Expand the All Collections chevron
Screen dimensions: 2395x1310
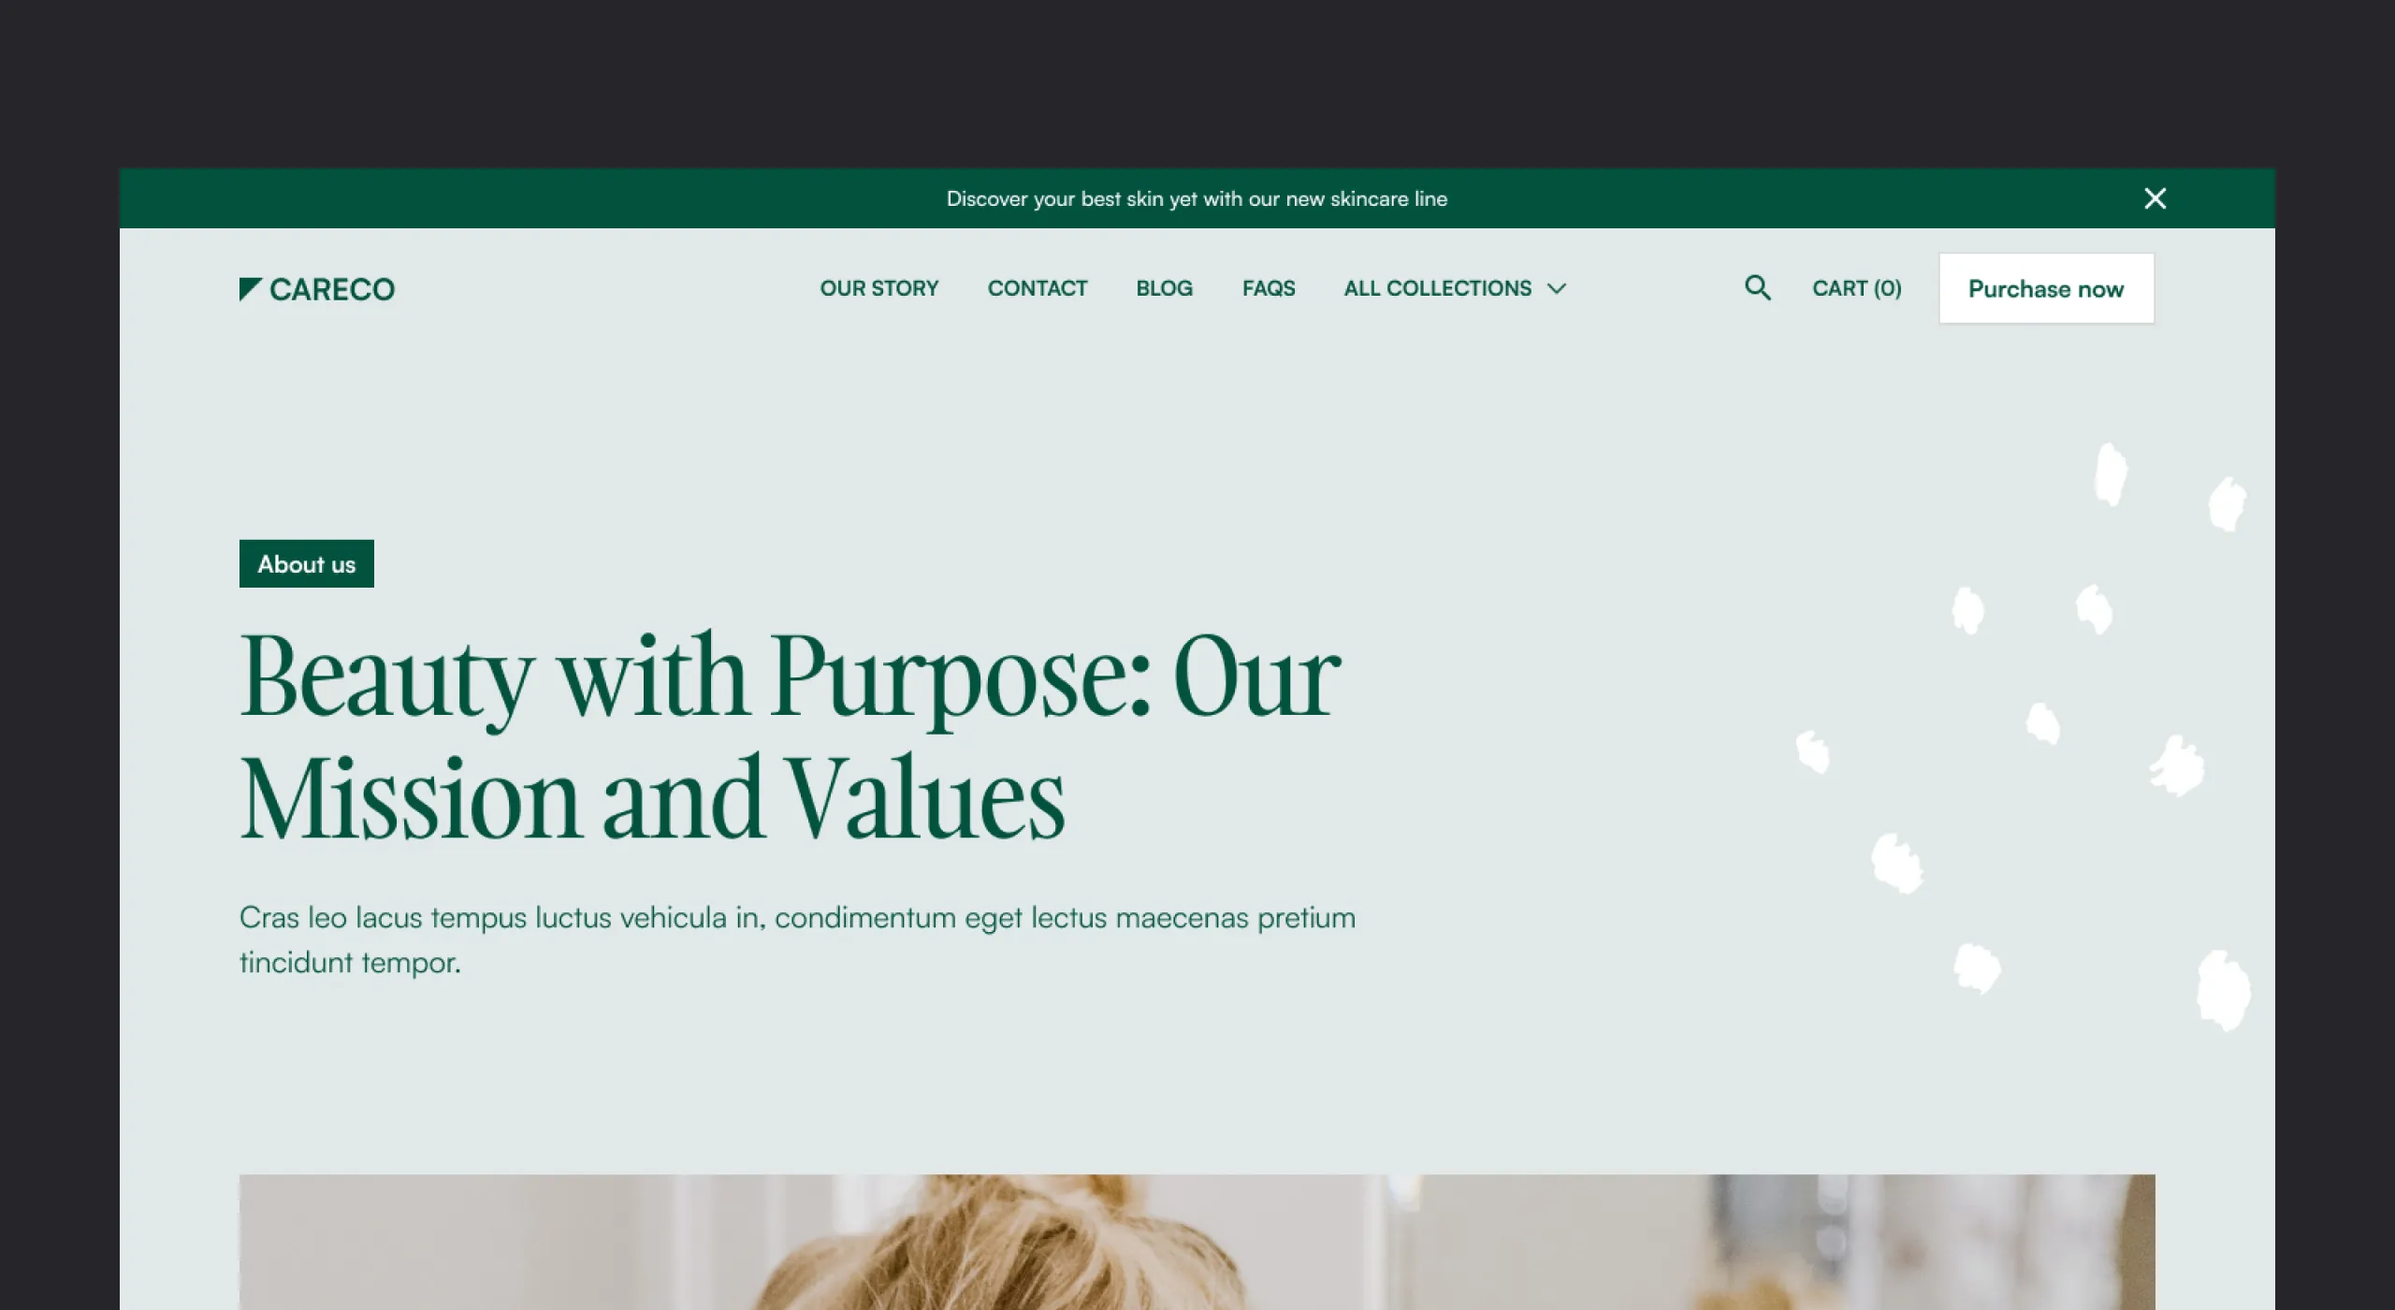click(x=1557, y=289)
